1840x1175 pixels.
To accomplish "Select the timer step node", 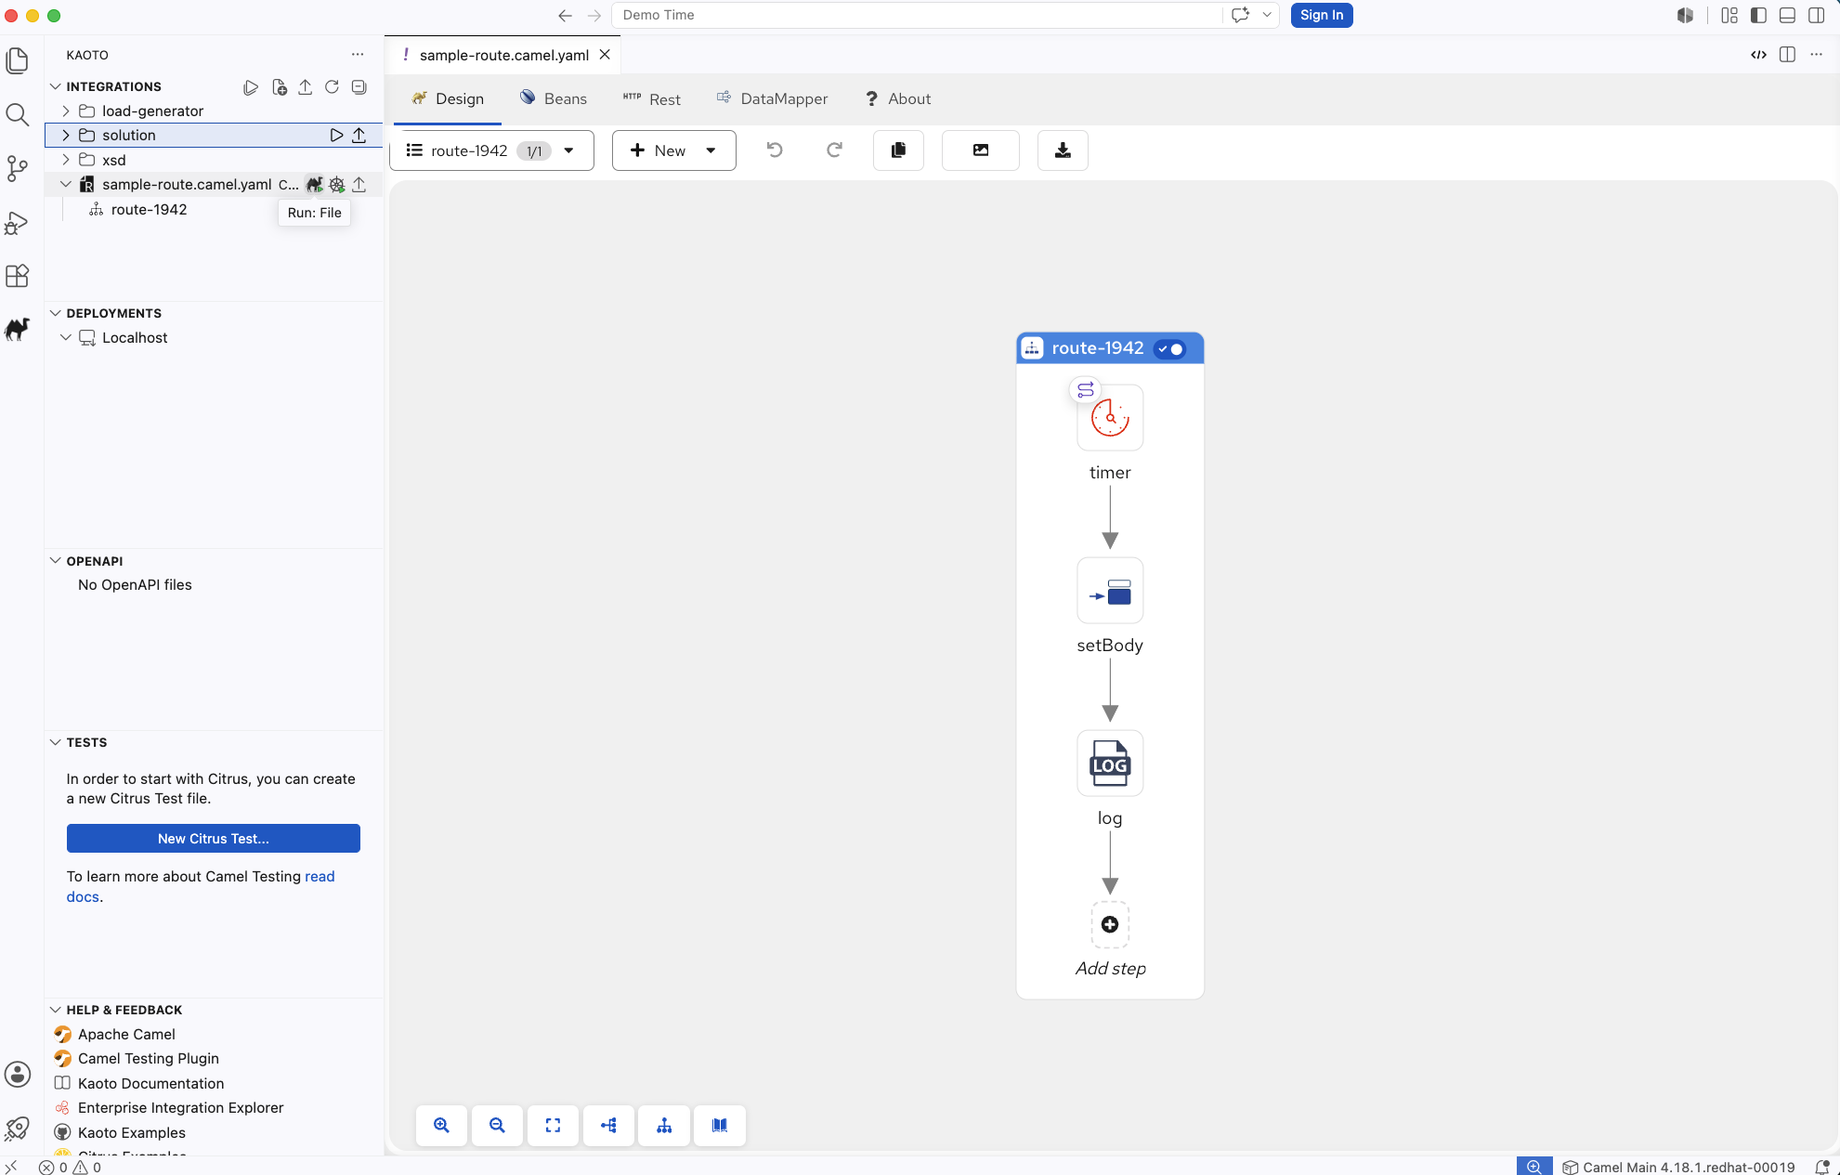I will click(x=1110, y=418).
